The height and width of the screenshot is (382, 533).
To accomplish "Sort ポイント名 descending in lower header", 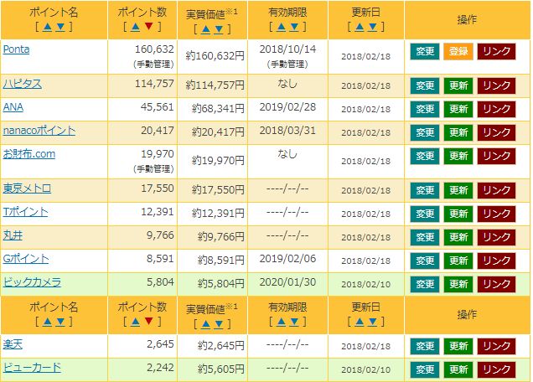I will tap(60, 322).
